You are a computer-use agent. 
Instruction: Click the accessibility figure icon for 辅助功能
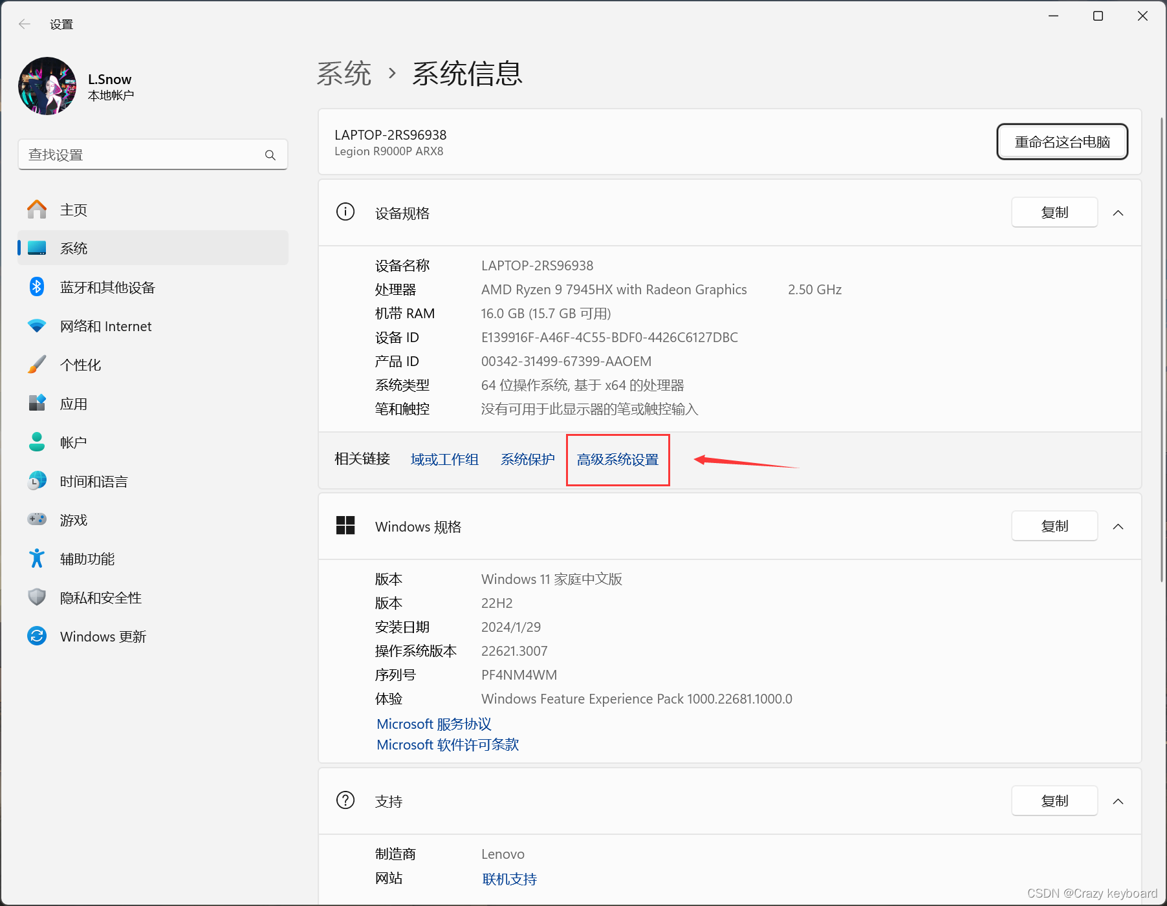point(37,558)
